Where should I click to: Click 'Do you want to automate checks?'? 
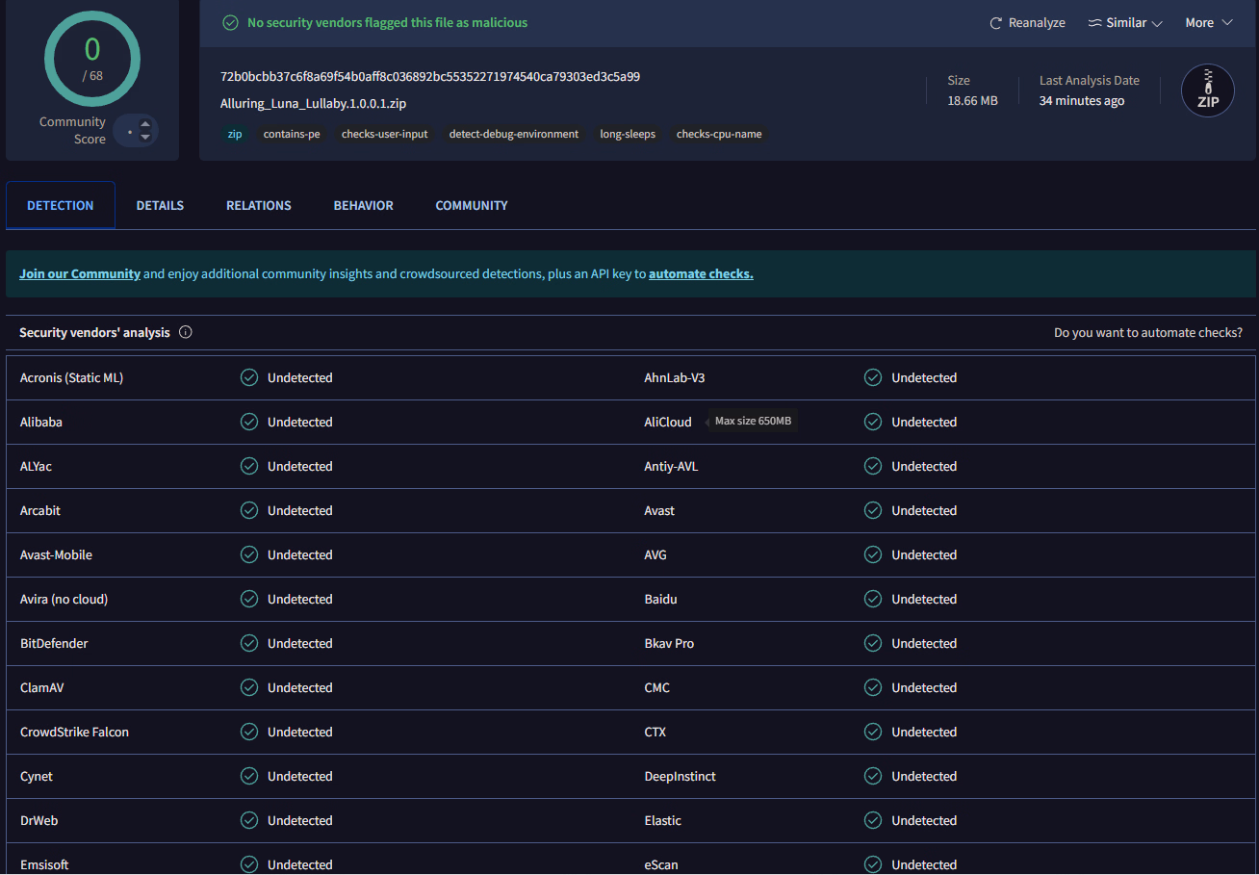tap(1148, 332)
